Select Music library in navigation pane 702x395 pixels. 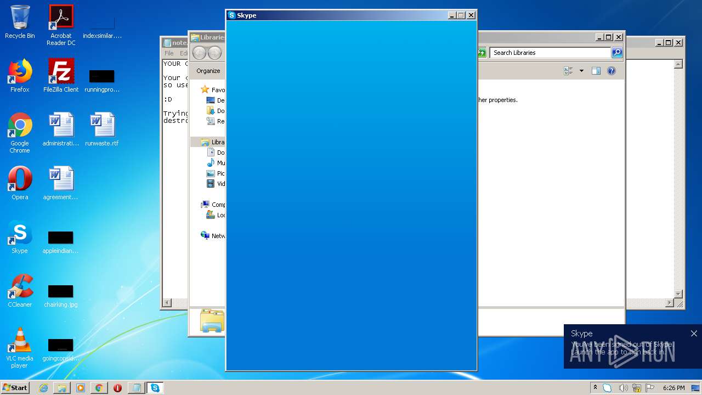coord(216,163)
